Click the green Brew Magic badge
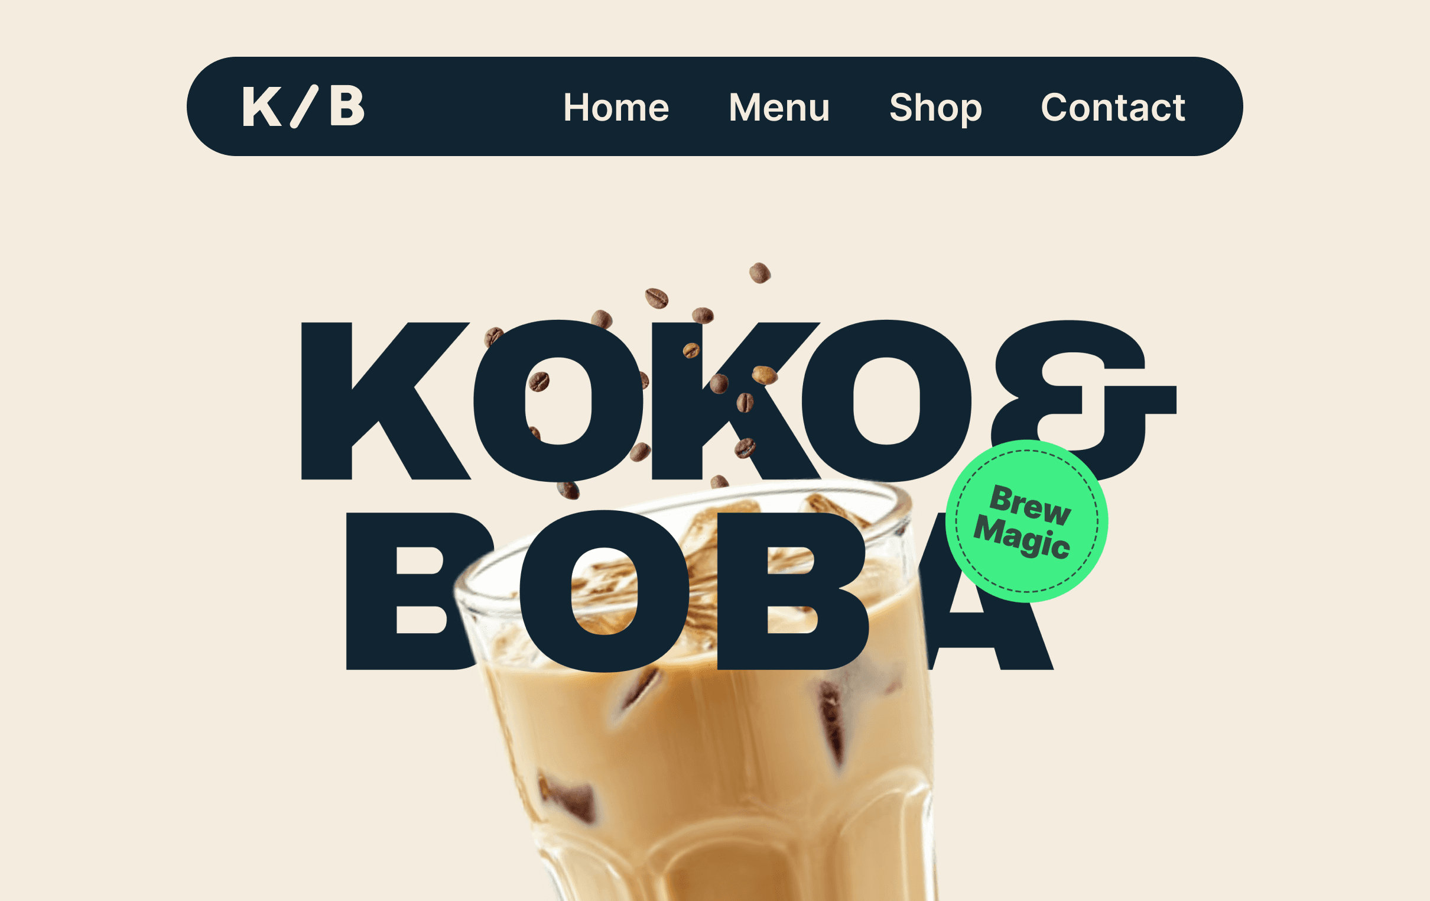This screenshot has height=901, width=1430. [x=1026, y=521]
